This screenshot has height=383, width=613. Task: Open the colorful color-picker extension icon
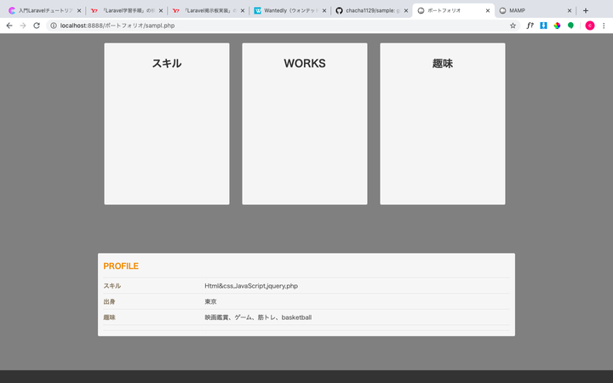click(x=557, y=26)
